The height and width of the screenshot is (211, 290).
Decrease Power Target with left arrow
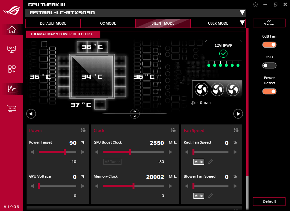click(32, 152)
